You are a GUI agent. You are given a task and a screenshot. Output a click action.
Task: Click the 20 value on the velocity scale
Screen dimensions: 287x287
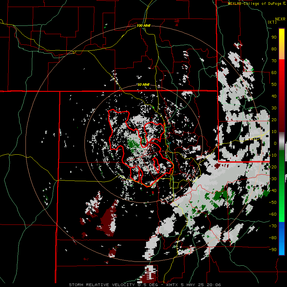274,120
